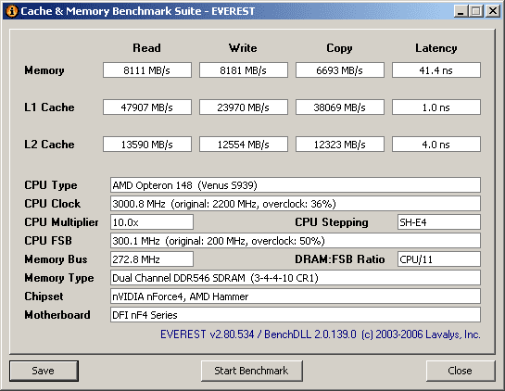Screen dimensions: 505x391
Task: Click the Memory Latency 41.4 ns field
Action: point(436,70)
